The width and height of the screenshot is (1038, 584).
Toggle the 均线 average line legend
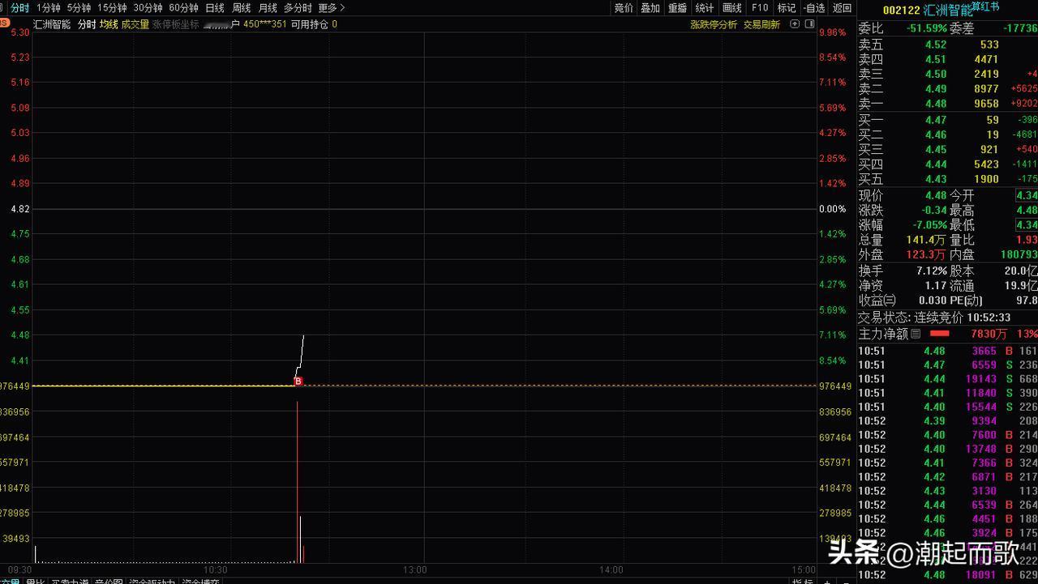tap(109, 24)
